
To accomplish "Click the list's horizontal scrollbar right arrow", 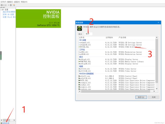I will point(154,91).
